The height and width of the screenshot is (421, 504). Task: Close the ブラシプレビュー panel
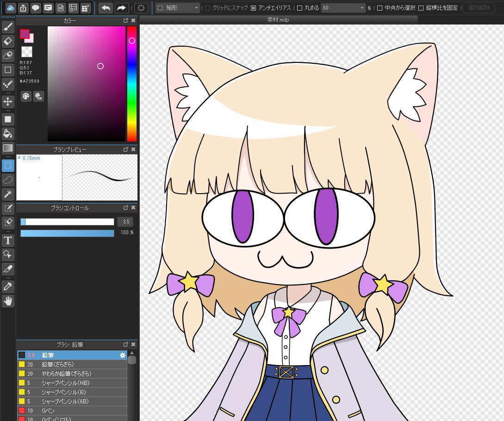coord(133,149)
